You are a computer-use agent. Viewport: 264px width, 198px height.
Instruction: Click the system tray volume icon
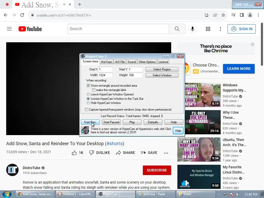[238, 194]
